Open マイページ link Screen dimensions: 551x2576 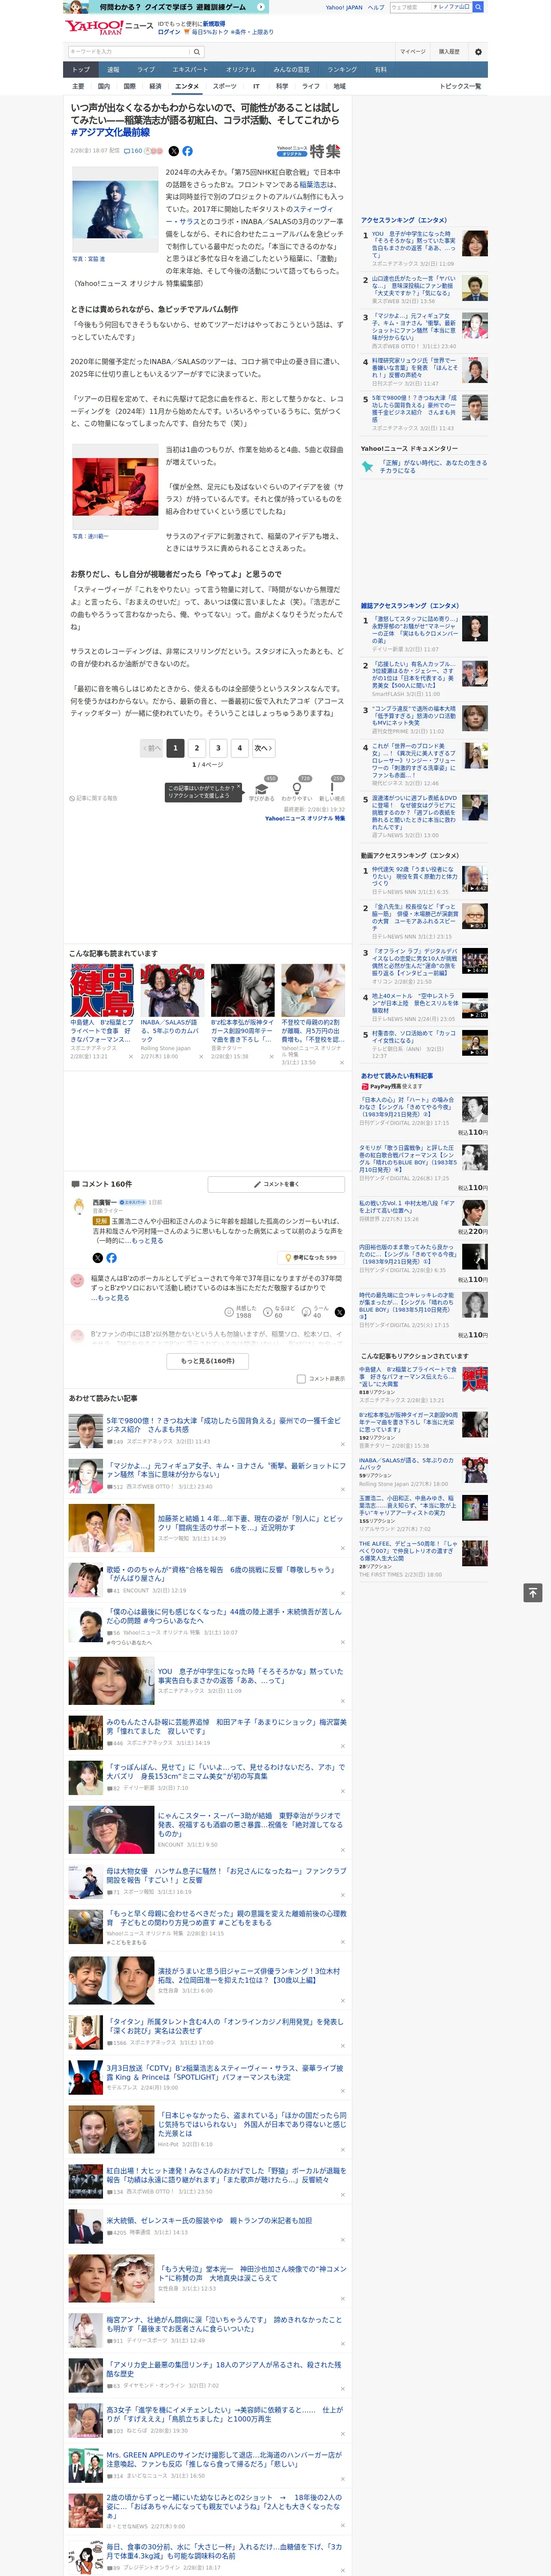tap(412, 52)
